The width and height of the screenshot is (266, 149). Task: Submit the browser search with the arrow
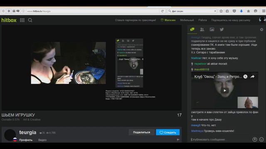point(215,11)
